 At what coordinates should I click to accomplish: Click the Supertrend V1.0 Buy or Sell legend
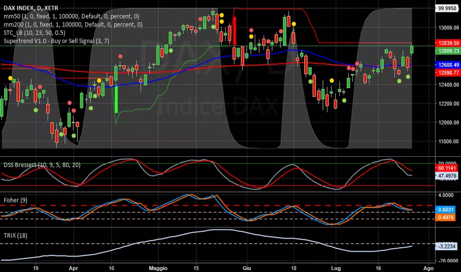click(x=56, y=41)
